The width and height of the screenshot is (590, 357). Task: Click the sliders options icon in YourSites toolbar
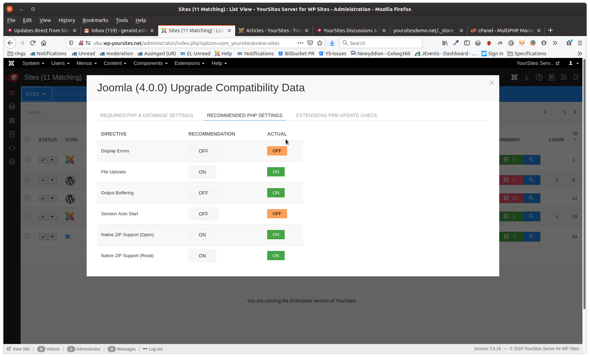564,77
